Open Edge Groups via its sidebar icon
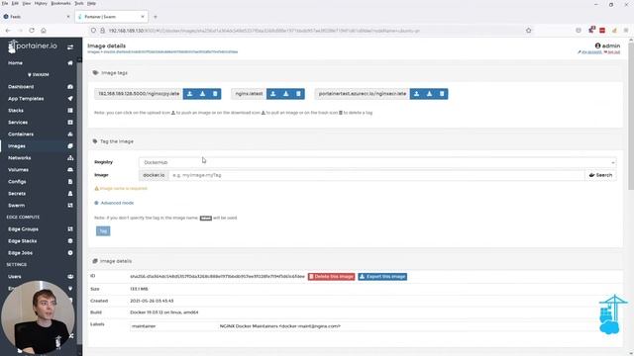The width and height of the screenshot is (634, 356). (70, 228)
